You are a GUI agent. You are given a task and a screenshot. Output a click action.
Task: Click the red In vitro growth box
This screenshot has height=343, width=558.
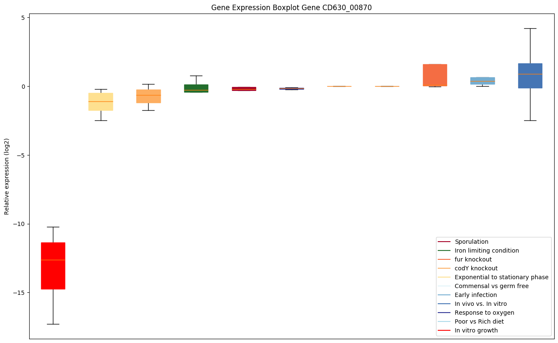coord(53,266)
